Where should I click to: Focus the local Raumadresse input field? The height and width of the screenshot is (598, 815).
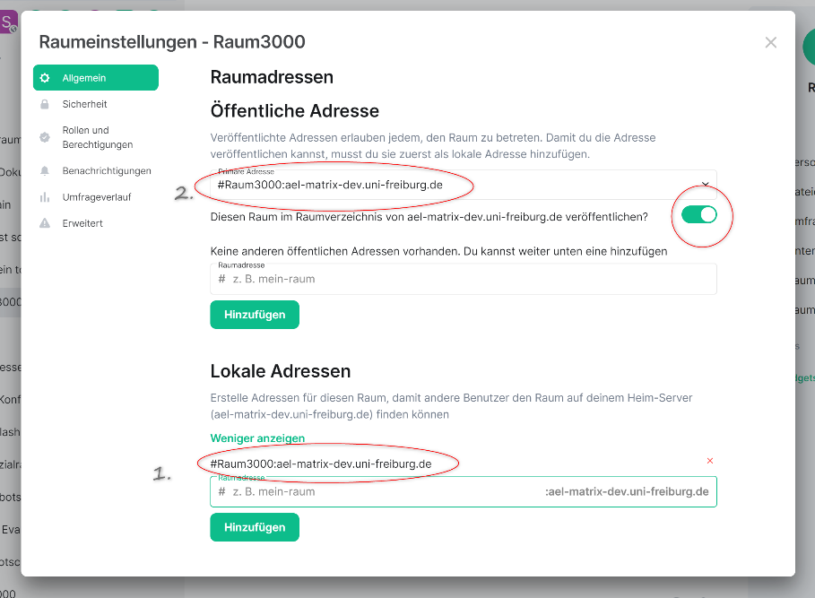coord(464,491)
